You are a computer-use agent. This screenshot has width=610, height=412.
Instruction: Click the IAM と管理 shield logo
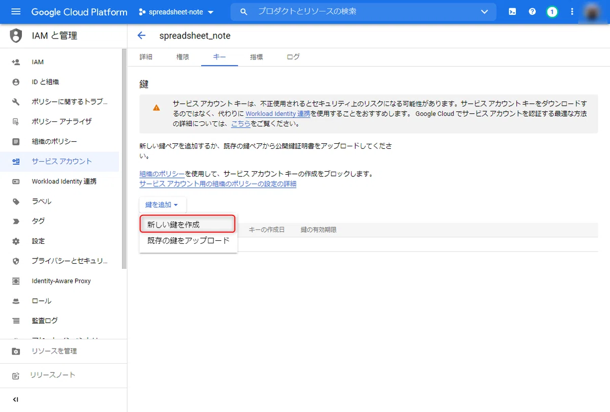tap(16, 36)
